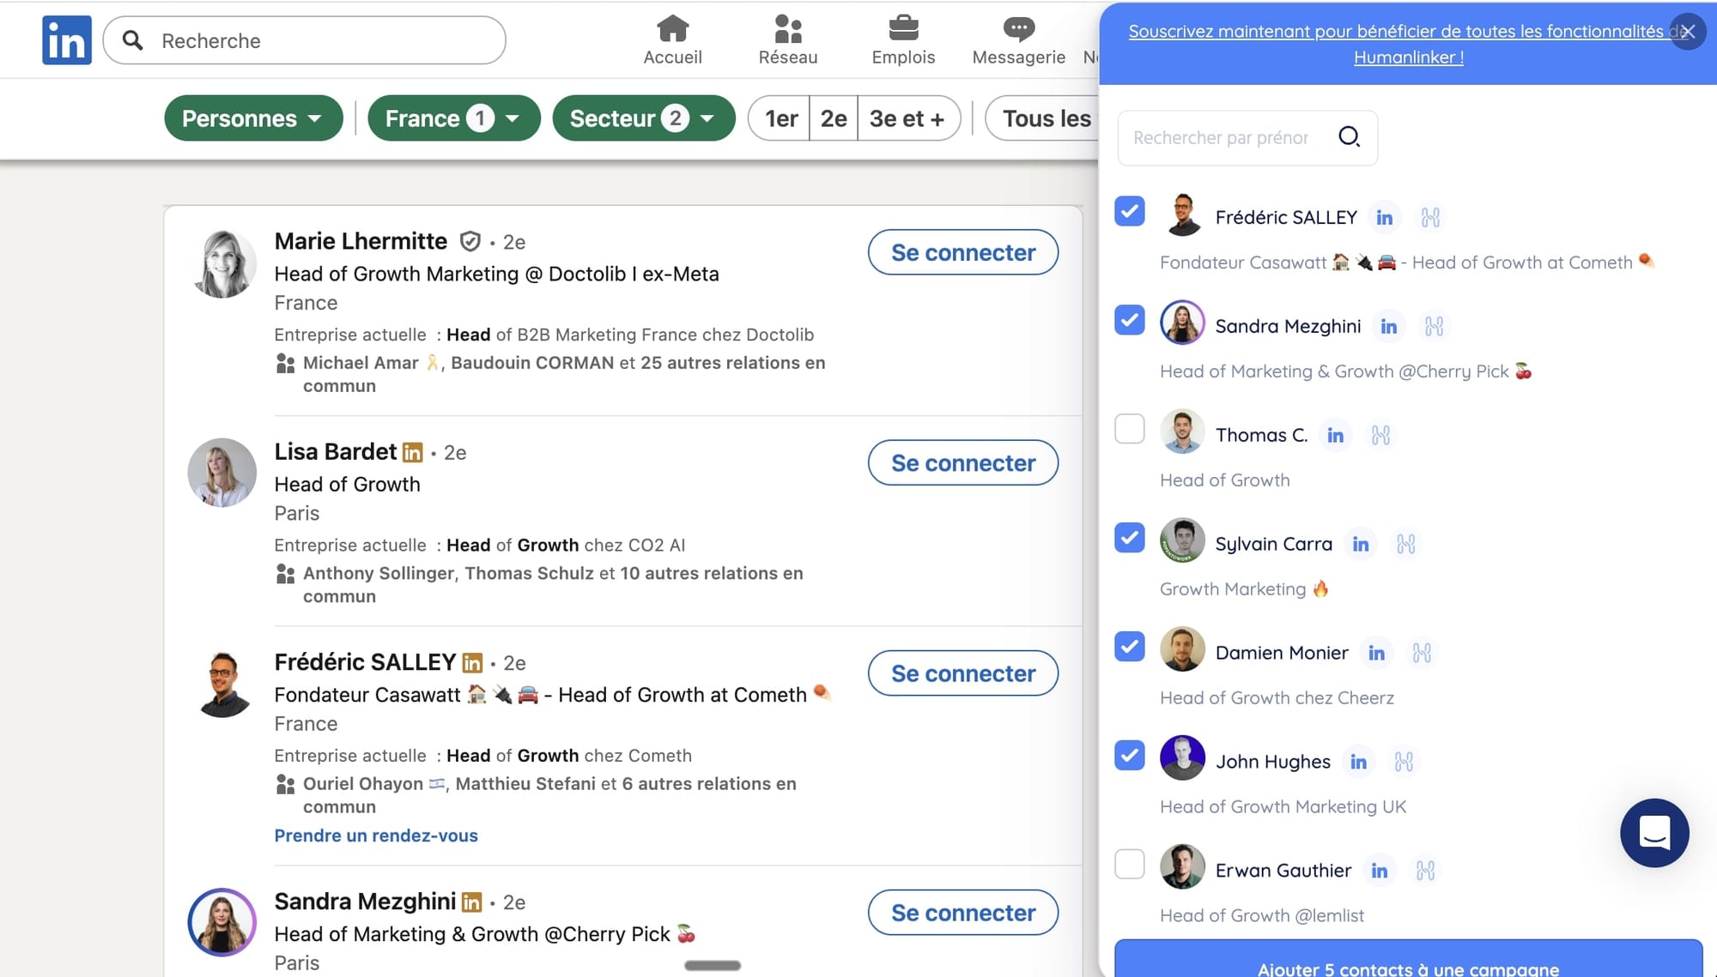This screenshot has height=977, width=1717.
Task: Open the France location filter dropdown
Action: [x=453, y=118]
